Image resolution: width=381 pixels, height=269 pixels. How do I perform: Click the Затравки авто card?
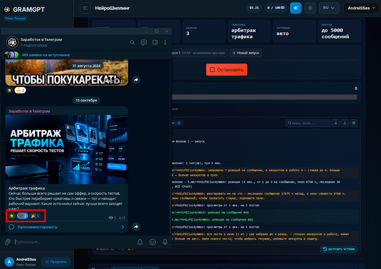point(294,31)
